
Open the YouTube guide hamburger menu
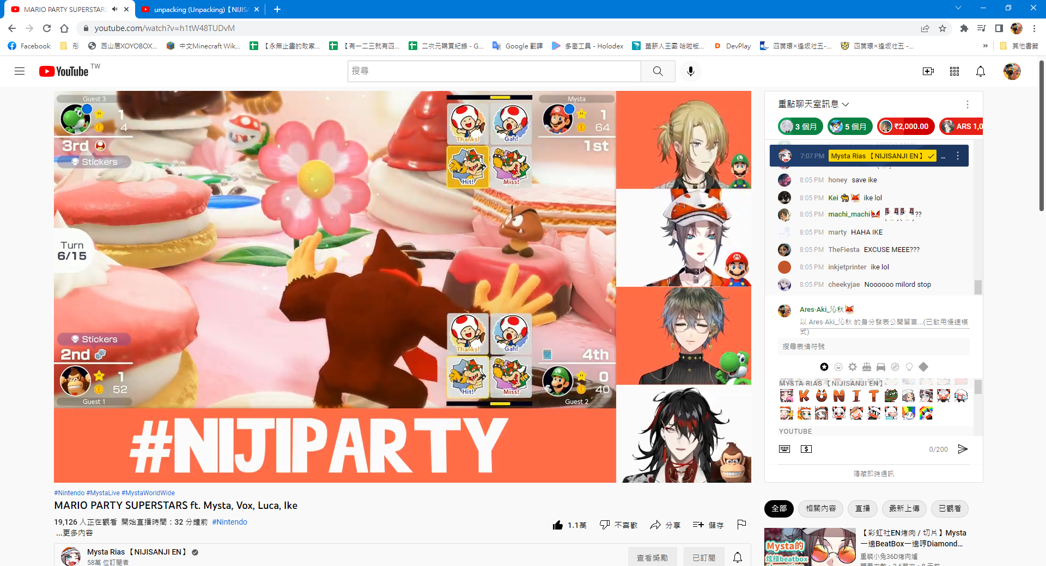tap(20, 71)
